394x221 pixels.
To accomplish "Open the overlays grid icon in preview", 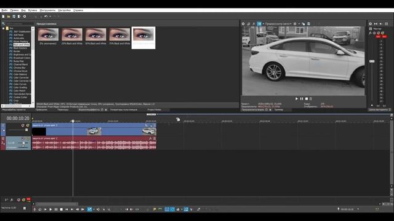I will point(295,24).
